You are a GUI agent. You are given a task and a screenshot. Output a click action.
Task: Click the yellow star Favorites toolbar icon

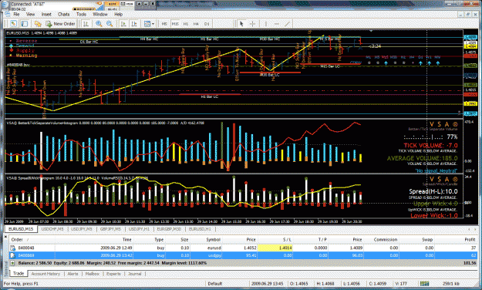38,24
